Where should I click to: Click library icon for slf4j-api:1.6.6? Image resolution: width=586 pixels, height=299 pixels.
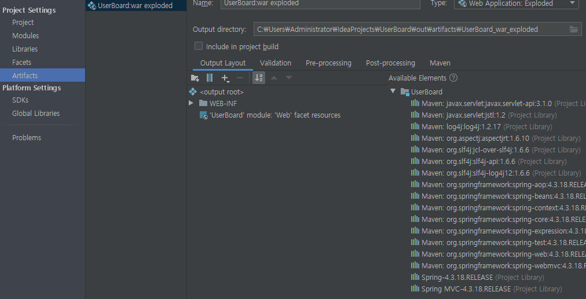click(415, 161)
